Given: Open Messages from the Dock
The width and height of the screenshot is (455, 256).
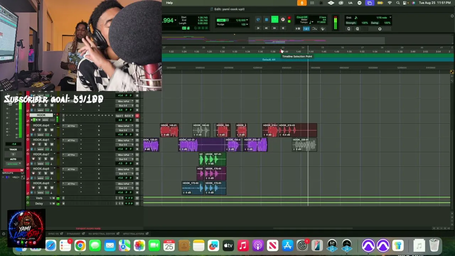Looking at the screenshot, I should click(95, 245).
